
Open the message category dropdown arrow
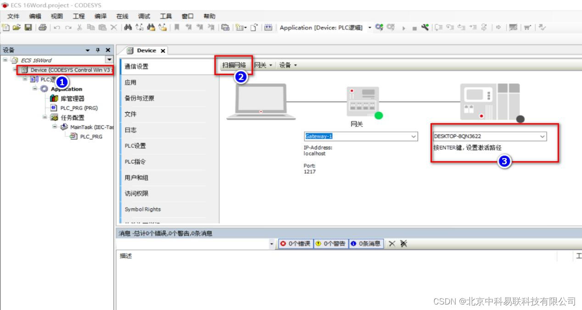(272, 244)
